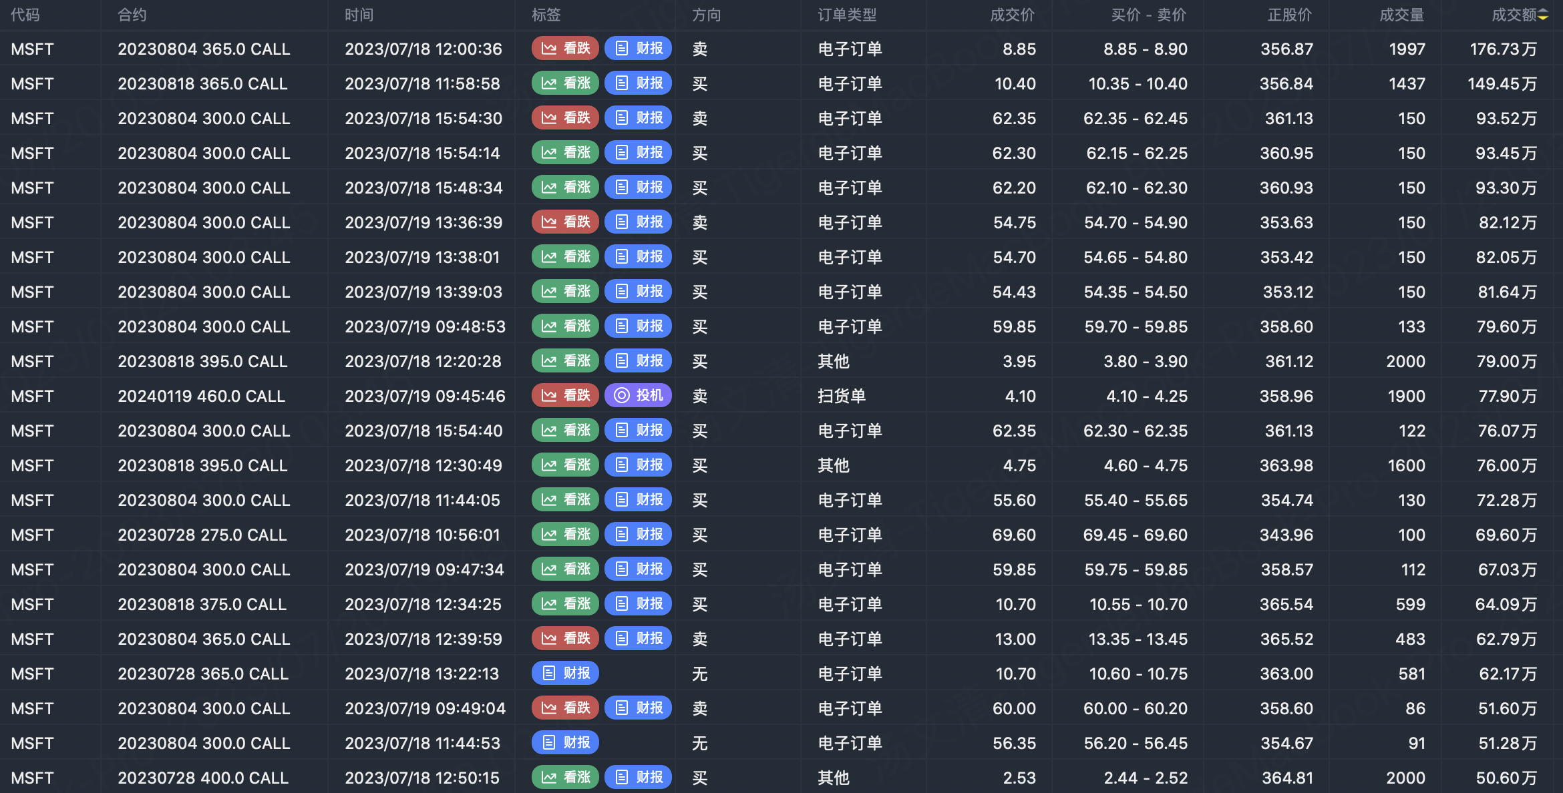The image size is (1563, 793).
Task: Click the 成交量 column header
Action: [x=1402, y=15]
